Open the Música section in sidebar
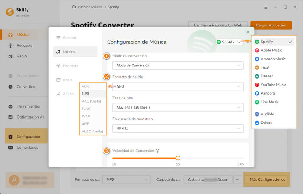The height and width of the screenshot is (194, 303). [x=24, y=35]
